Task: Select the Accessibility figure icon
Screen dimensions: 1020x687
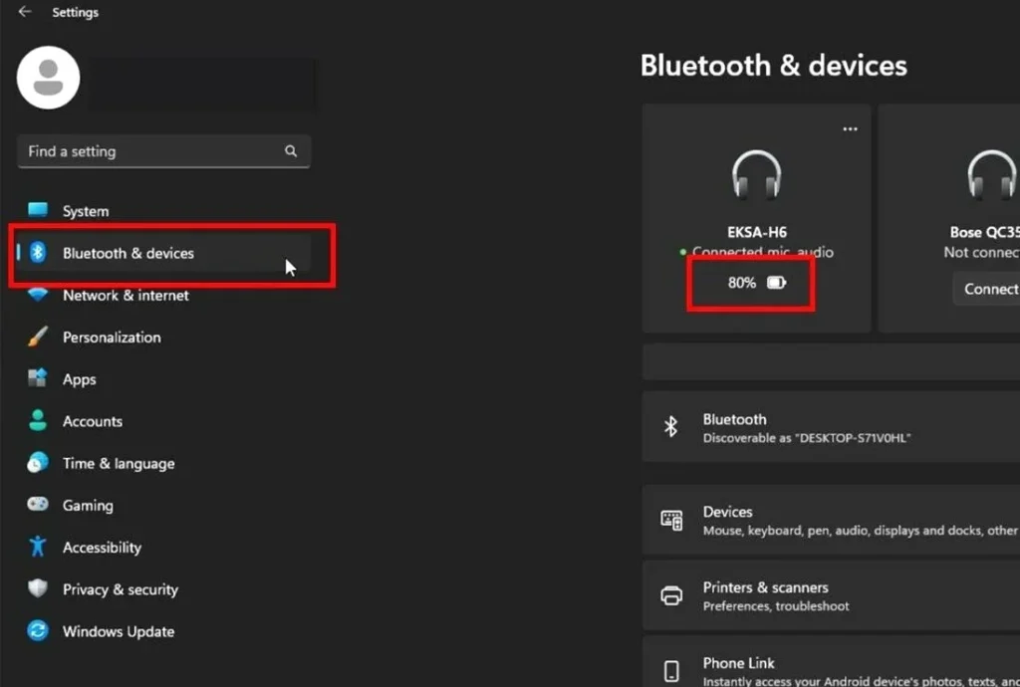Action: pos(36,547)
